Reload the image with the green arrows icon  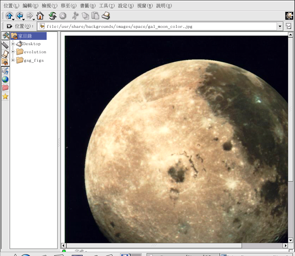(52, 16)
